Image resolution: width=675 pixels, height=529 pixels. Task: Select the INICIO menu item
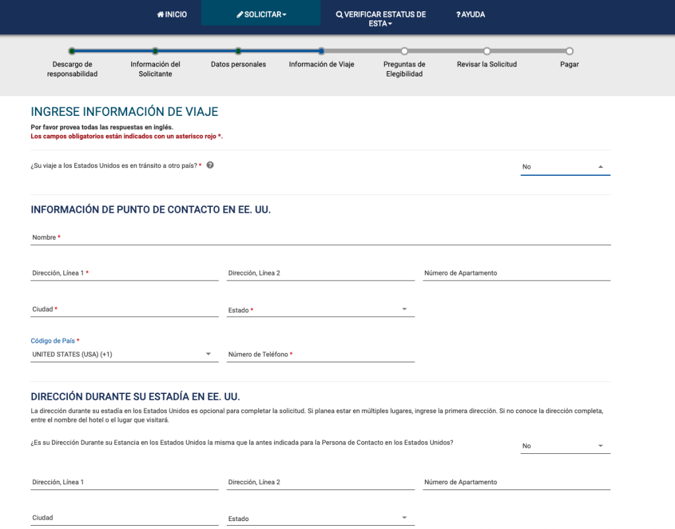171,14
